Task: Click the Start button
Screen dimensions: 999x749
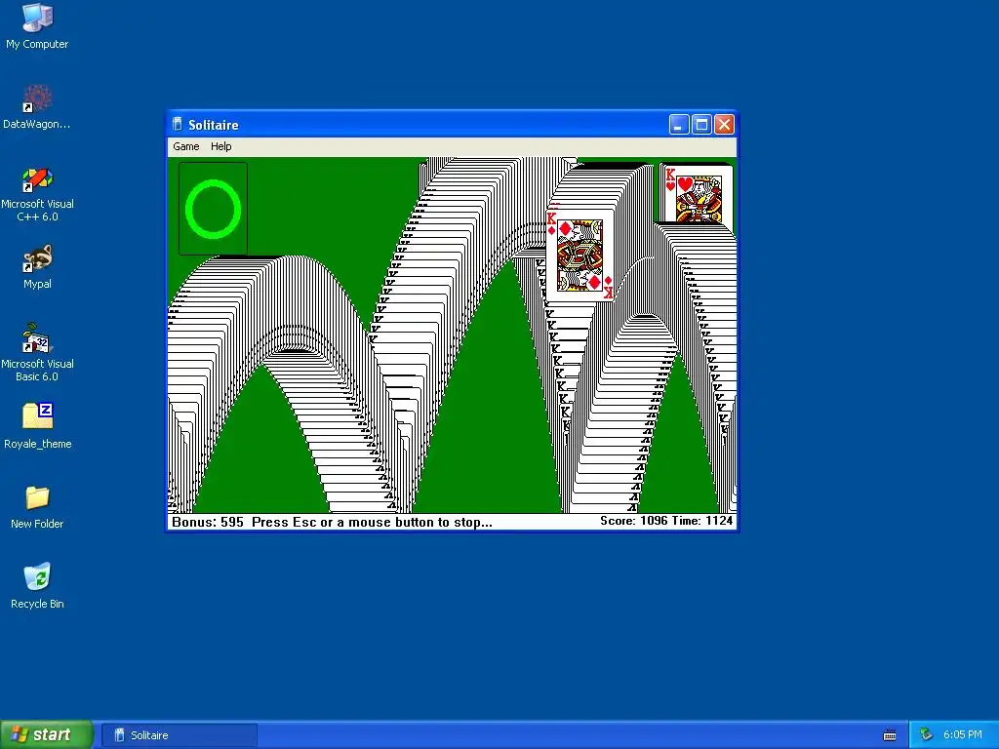Action: [47, 735]
